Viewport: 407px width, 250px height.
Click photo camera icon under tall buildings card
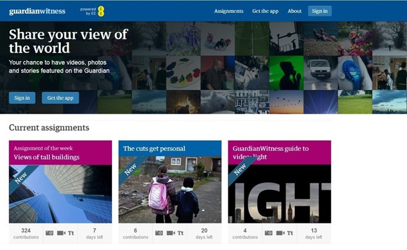[50, 233]
